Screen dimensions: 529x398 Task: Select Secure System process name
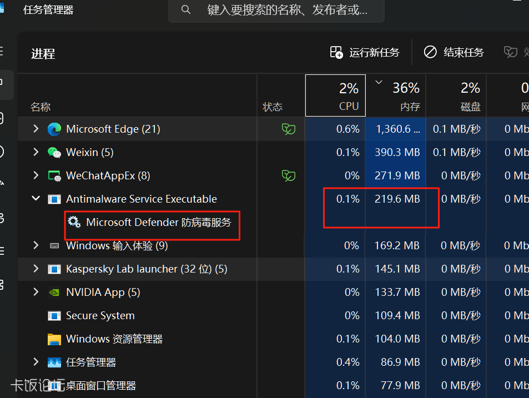click(100, 315)
